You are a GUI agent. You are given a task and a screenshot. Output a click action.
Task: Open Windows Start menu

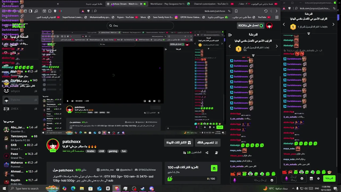4,189
